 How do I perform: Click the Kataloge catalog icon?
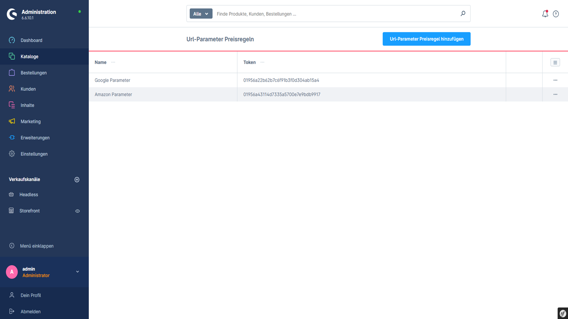click(x=12, y=56)
